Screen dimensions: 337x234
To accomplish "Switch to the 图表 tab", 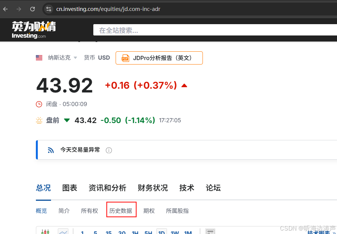I will coord(70,188).
